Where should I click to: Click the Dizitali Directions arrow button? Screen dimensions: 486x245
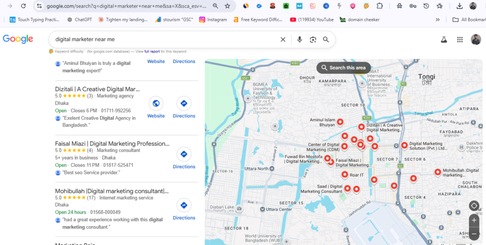click(184, 103)
